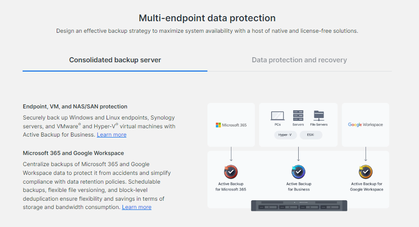Click the Google Workspace logo
Image resolution: width=419 pixels, height=227 pixels.
[x=365, y=125]
